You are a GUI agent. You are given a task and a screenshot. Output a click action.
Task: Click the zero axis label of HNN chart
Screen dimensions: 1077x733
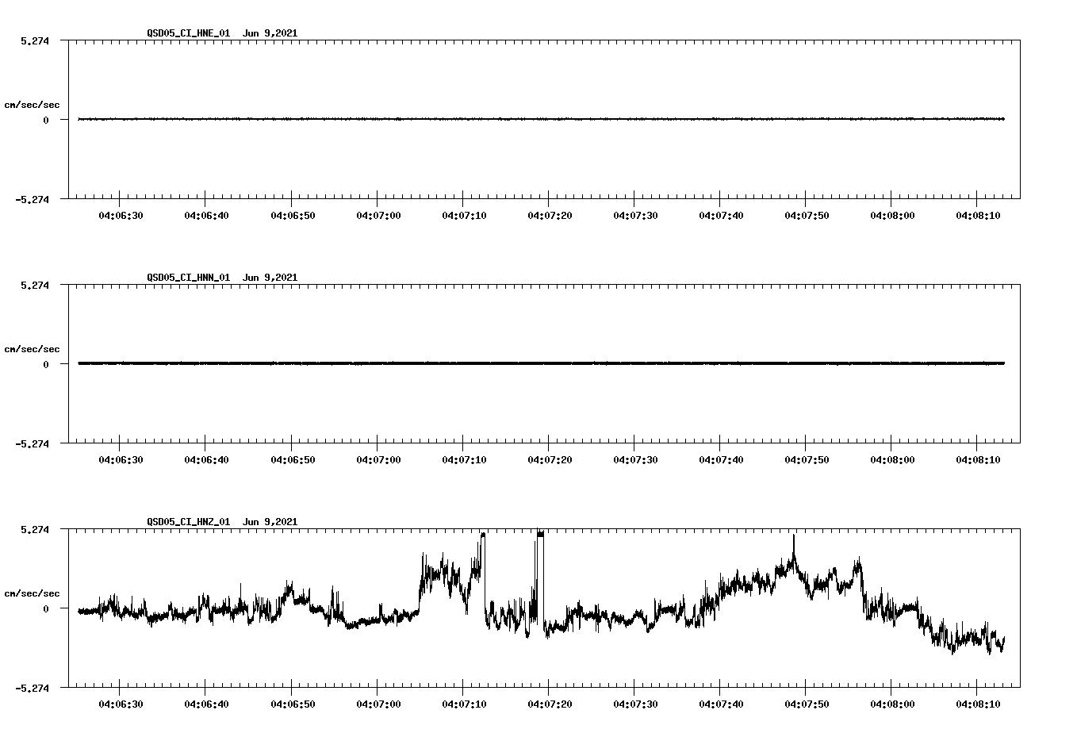point(46,365)
